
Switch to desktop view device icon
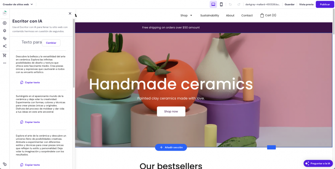point(213,4)
